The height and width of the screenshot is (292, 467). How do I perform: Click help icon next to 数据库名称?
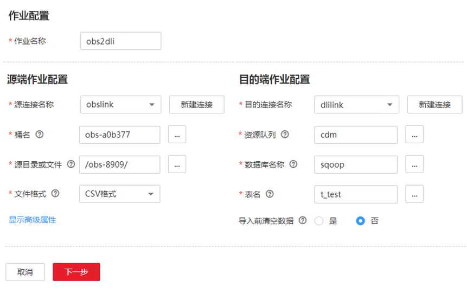point(293,164)
